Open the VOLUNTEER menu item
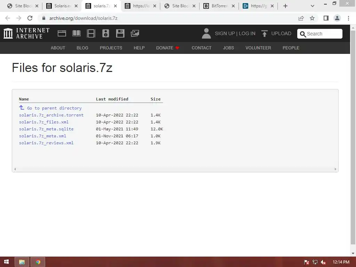The image size is (356, 267). 258,48
